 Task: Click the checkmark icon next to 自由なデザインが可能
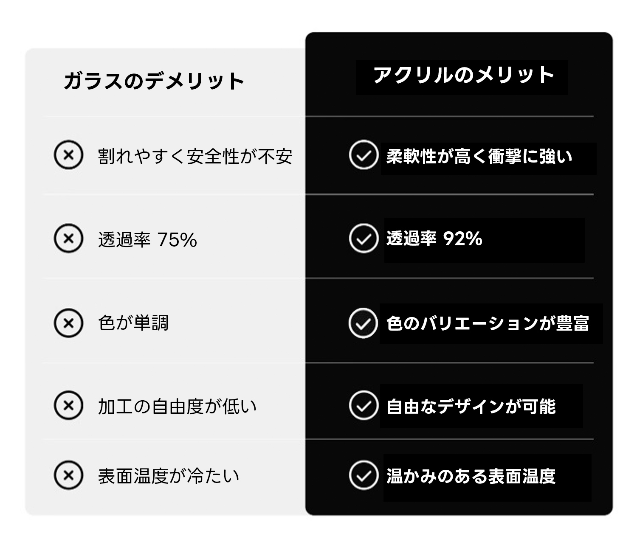pos(364,405)
